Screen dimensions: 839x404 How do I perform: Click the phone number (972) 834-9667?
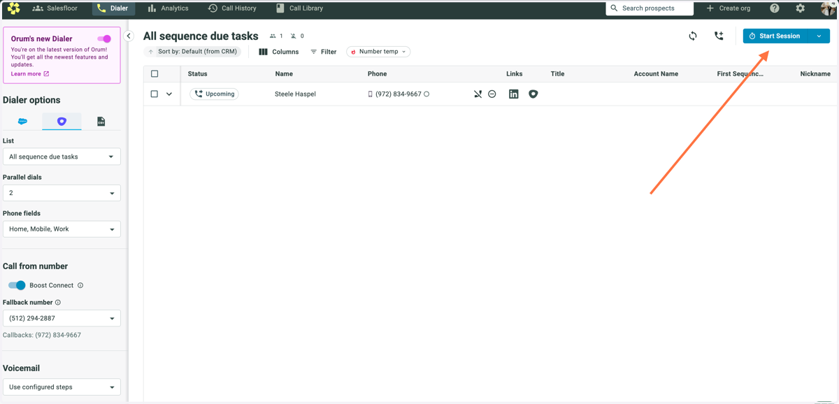pos(398,94)
